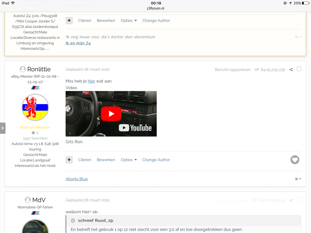Click 'Wannabee QP Fahrer' title under MdV
This screenshot has height=233, width=311.
tap(35, 207)
